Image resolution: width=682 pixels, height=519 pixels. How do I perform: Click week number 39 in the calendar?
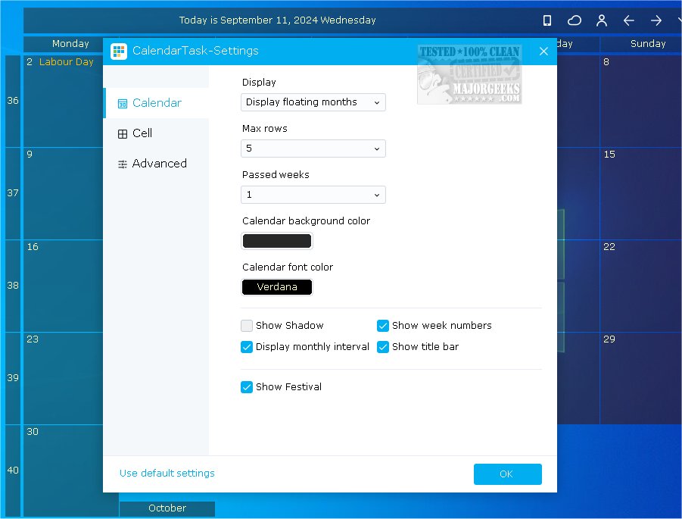coord(13,378)
